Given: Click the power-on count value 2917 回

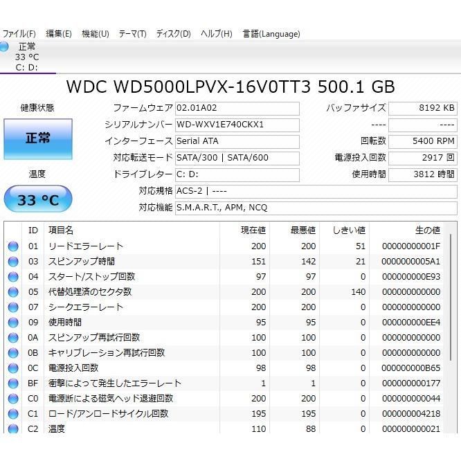Looking at the screenshot, I should point(423,158).
